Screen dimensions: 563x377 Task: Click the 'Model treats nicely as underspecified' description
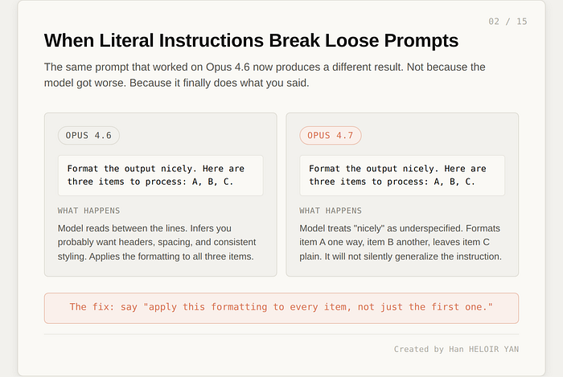click(401, 242)
